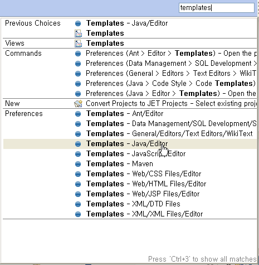The height and width of the screenshot is (265, 259).
Task: Open highlighted Templates - Java/Editor preference
Action: (127, 144)
